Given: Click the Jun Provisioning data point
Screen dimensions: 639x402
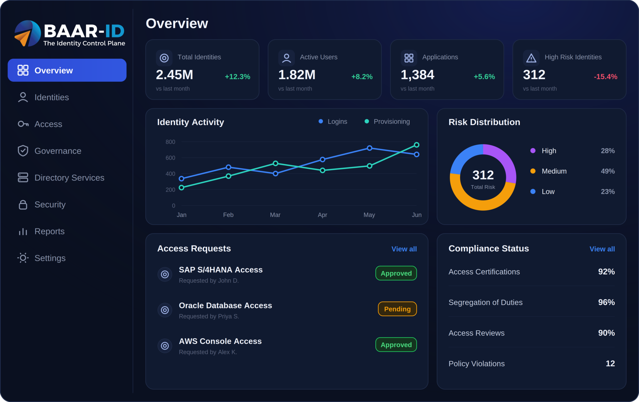Looking at the screenshot, I should point(417,145).
